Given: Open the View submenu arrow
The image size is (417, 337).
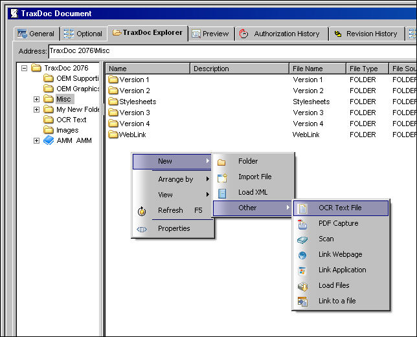Looking at the screenshot, I should tap(208, 195).
